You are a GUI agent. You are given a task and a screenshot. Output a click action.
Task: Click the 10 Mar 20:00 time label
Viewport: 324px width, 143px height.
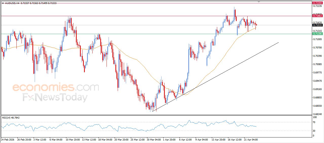[72, 139]
